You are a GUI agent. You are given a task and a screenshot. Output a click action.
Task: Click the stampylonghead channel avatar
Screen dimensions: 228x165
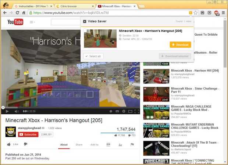[x=11, y=132]
